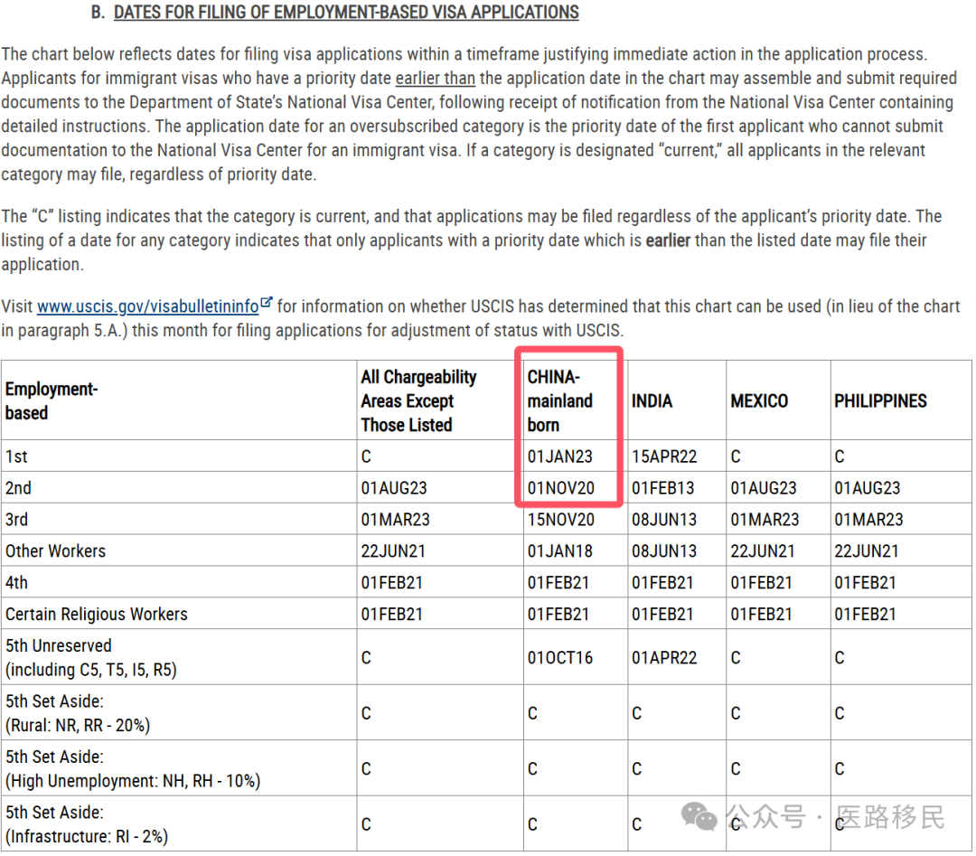This screenshot has height=856, width=976.
Task: Click the "C" for 5th Unreserved under MEXICO
Action: 736,657
